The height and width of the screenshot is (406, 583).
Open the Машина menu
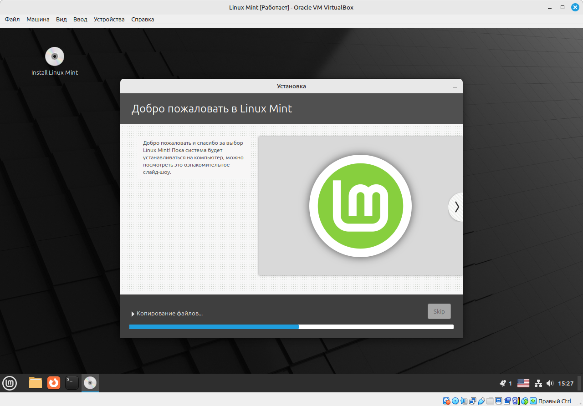pos(38,19)
